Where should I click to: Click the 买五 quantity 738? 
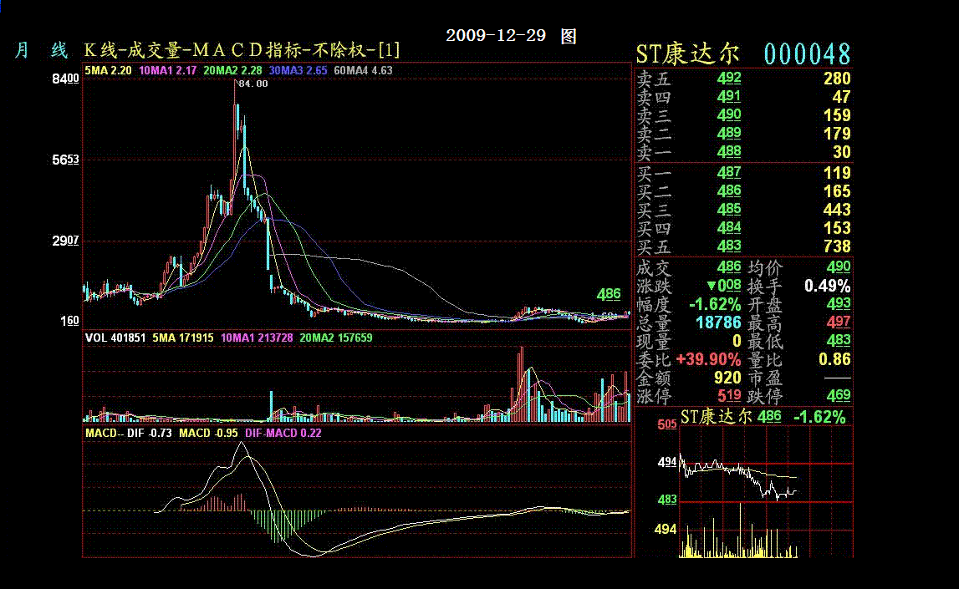coord(837,246)
